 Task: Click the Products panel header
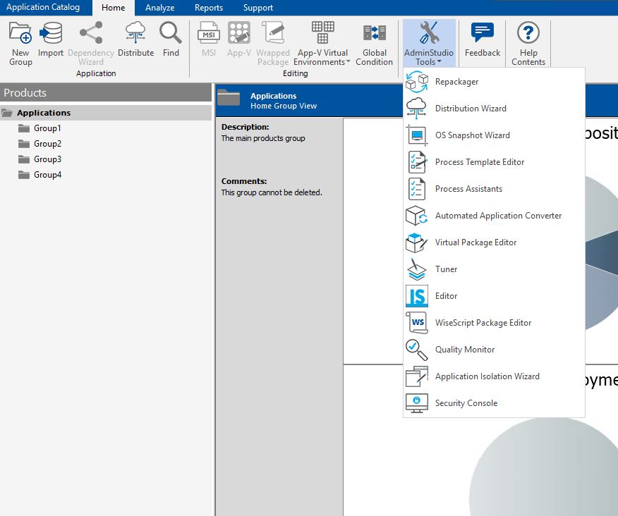106,93
